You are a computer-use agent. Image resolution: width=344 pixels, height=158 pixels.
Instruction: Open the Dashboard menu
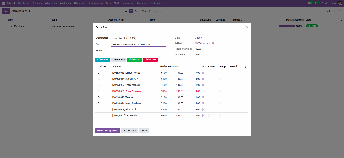pyautogui.click(x=24, y=3)
